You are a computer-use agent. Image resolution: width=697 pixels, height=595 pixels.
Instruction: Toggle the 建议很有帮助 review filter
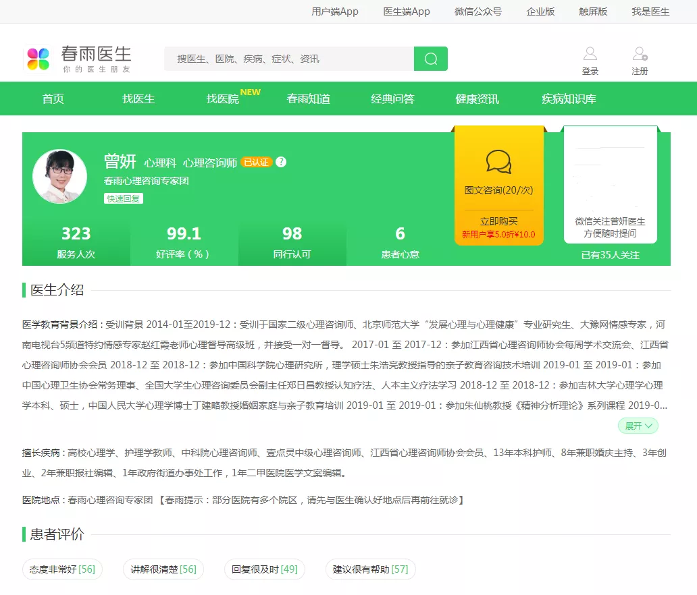370,569
